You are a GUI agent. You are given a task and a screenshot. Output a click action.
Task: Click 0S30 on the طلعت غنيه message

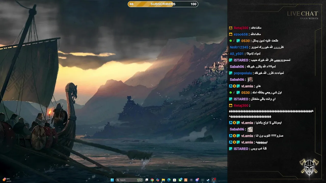coord(246,41)
